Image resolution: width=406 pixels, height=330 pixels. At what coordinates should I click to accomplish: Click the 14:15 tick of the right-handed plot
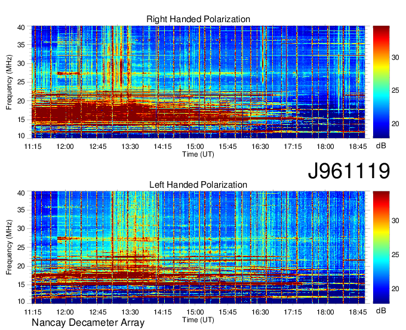(162, 146)
